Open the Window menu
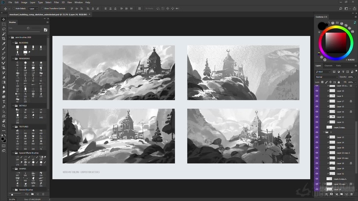Image resolution: width=358 pixels, height=201 pixels. pos(79,2)
